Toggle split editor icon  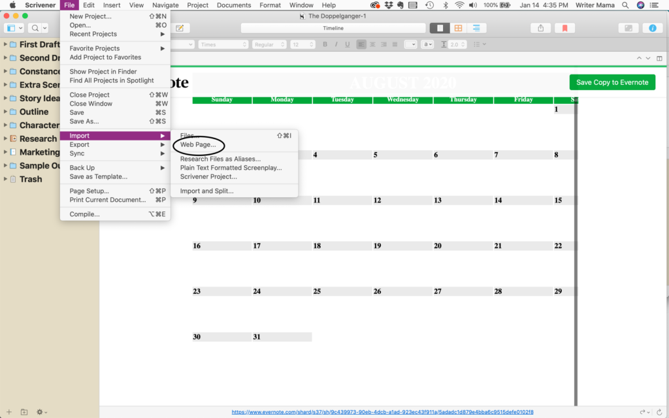(x=659, y=58)
